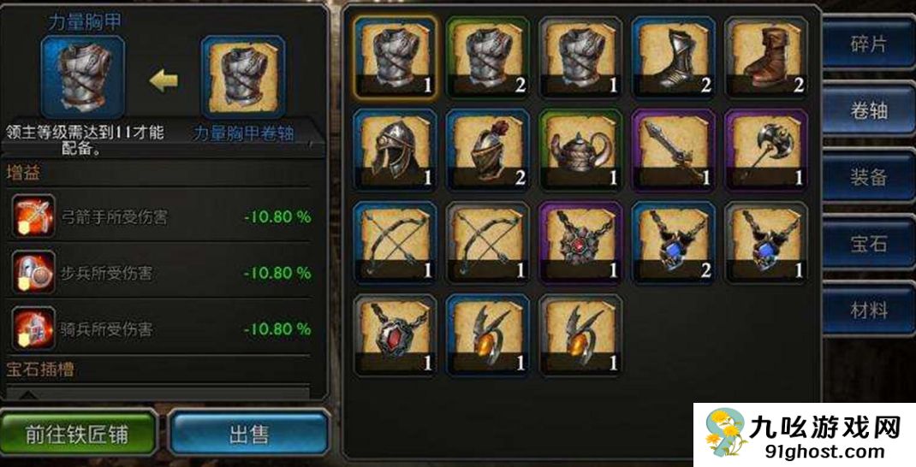
Task: Select the plumed helmet scroll with count 2
Action: [488, 150]
